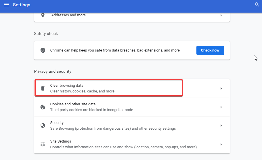Click 'Controls what information sites can use' text
Screen dimensions: 262x160
123,147
